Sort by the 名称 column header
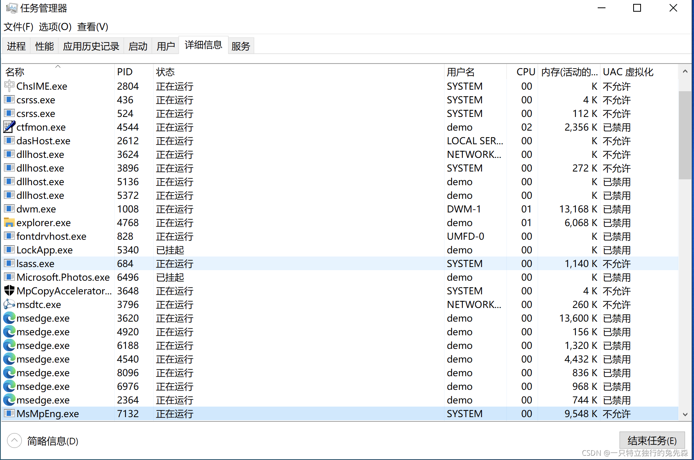This screenshot has height=460, width=694. click(58, 72)
